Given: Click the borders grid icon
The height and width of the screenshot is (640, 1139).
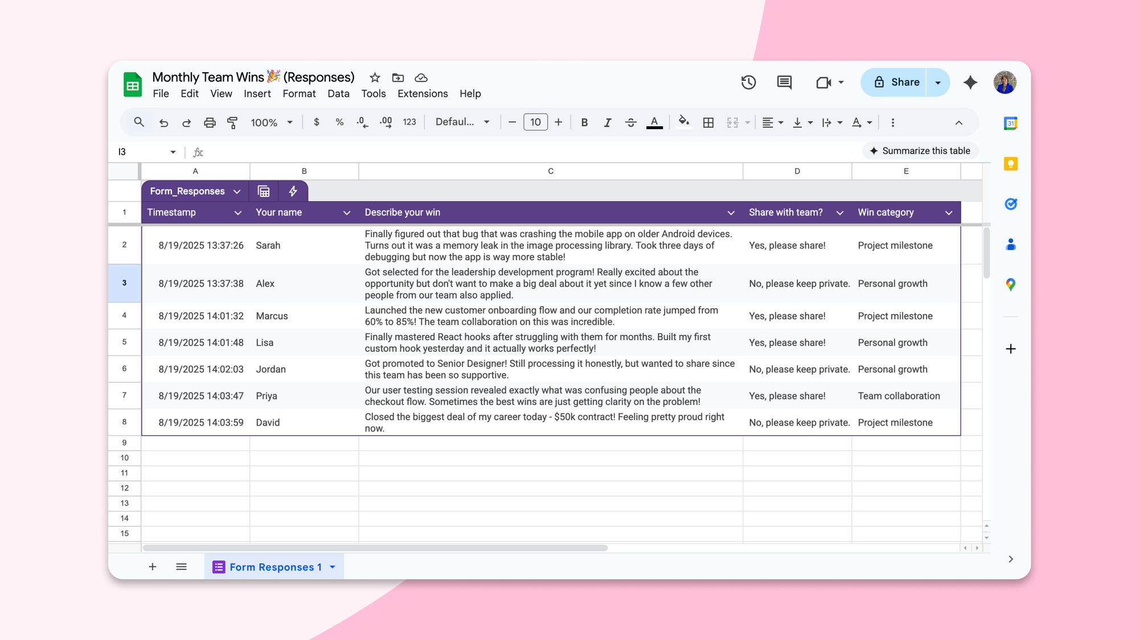Looking at the screenshot, I should pyautogui.click(x=708, y=122).
